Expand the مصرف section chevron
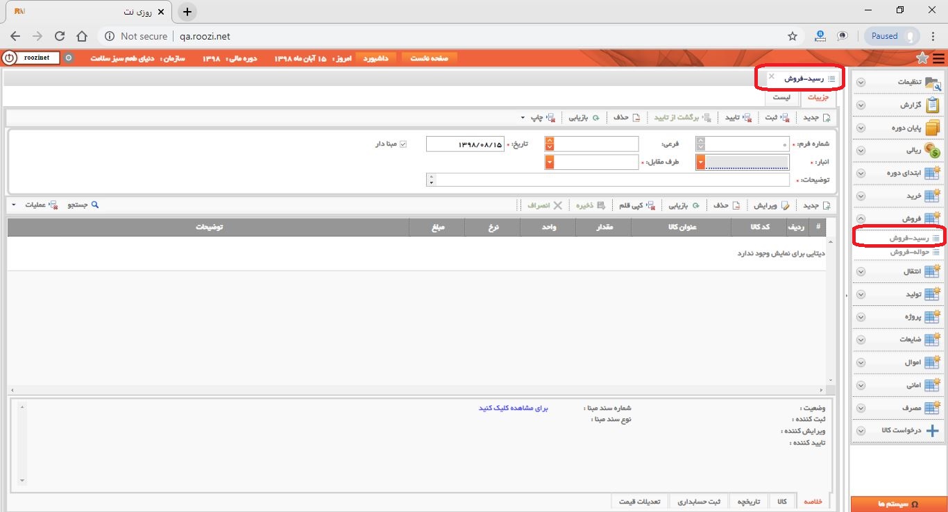Screen dimensions: 948x512 point(861,408)
